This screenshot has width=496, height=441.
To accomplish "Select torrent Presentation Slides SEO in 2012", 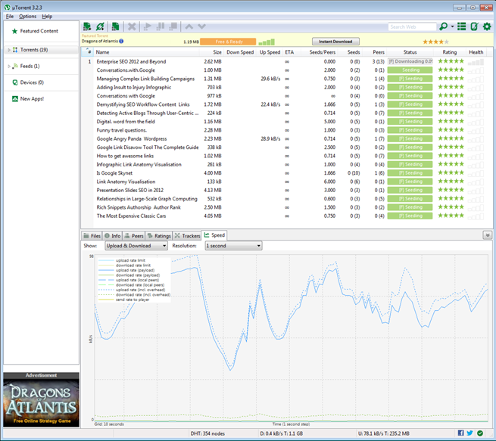I will point(130,190).
